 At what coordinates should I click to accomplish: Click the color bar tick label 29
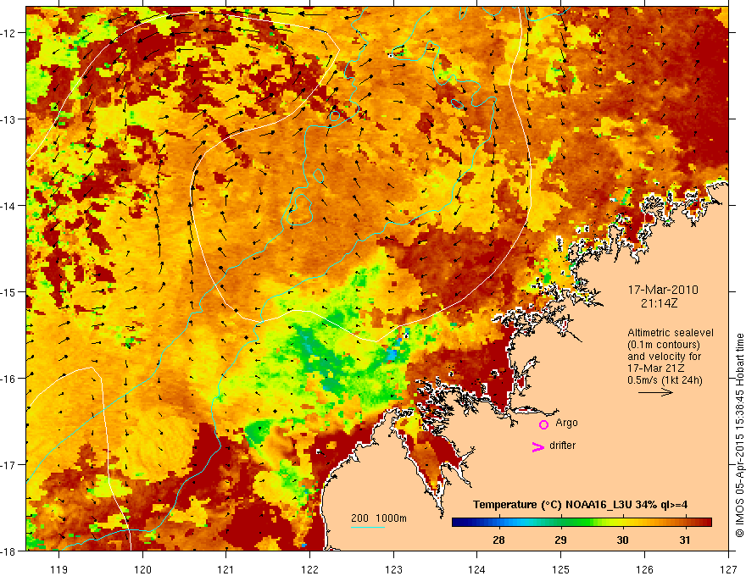560,540
